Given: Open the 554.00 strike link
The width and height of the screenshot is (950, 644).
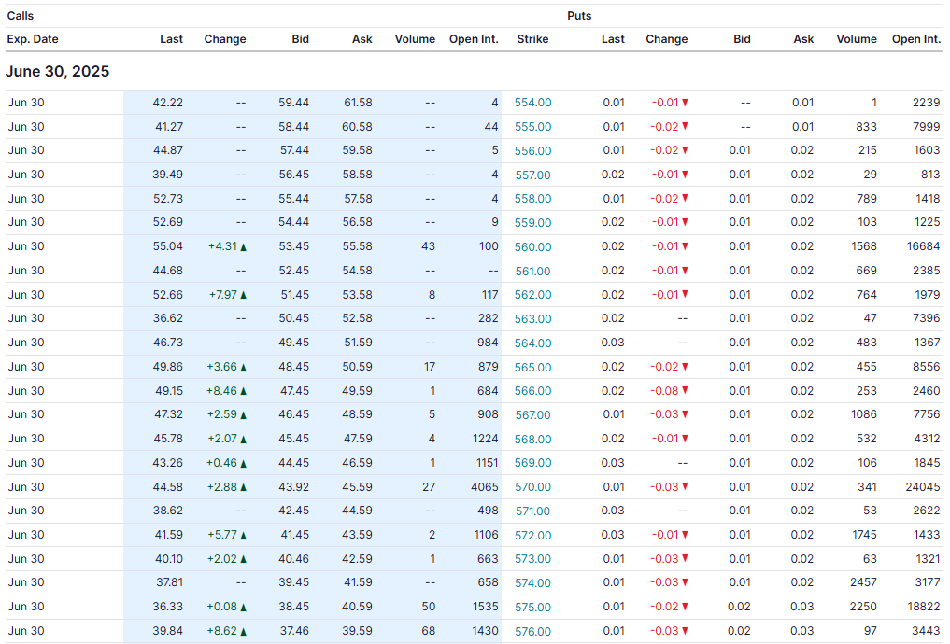Looking at the screenshot, I should coord(532,103).
